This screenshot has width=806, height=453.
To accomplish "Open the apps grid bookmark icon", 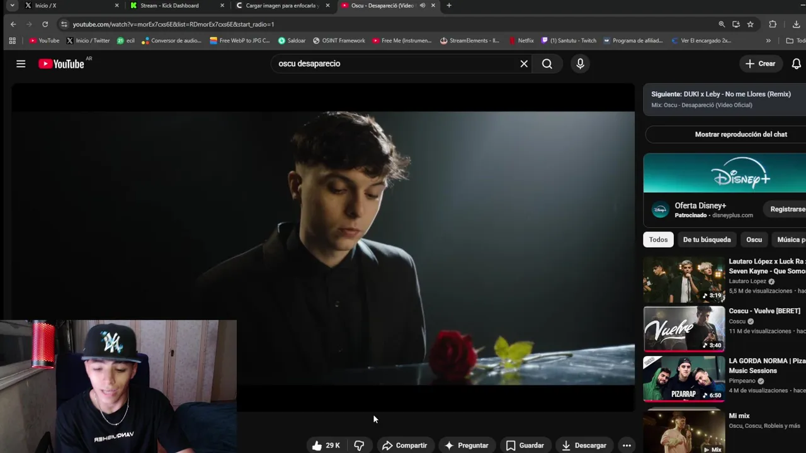I will (12, 40).
